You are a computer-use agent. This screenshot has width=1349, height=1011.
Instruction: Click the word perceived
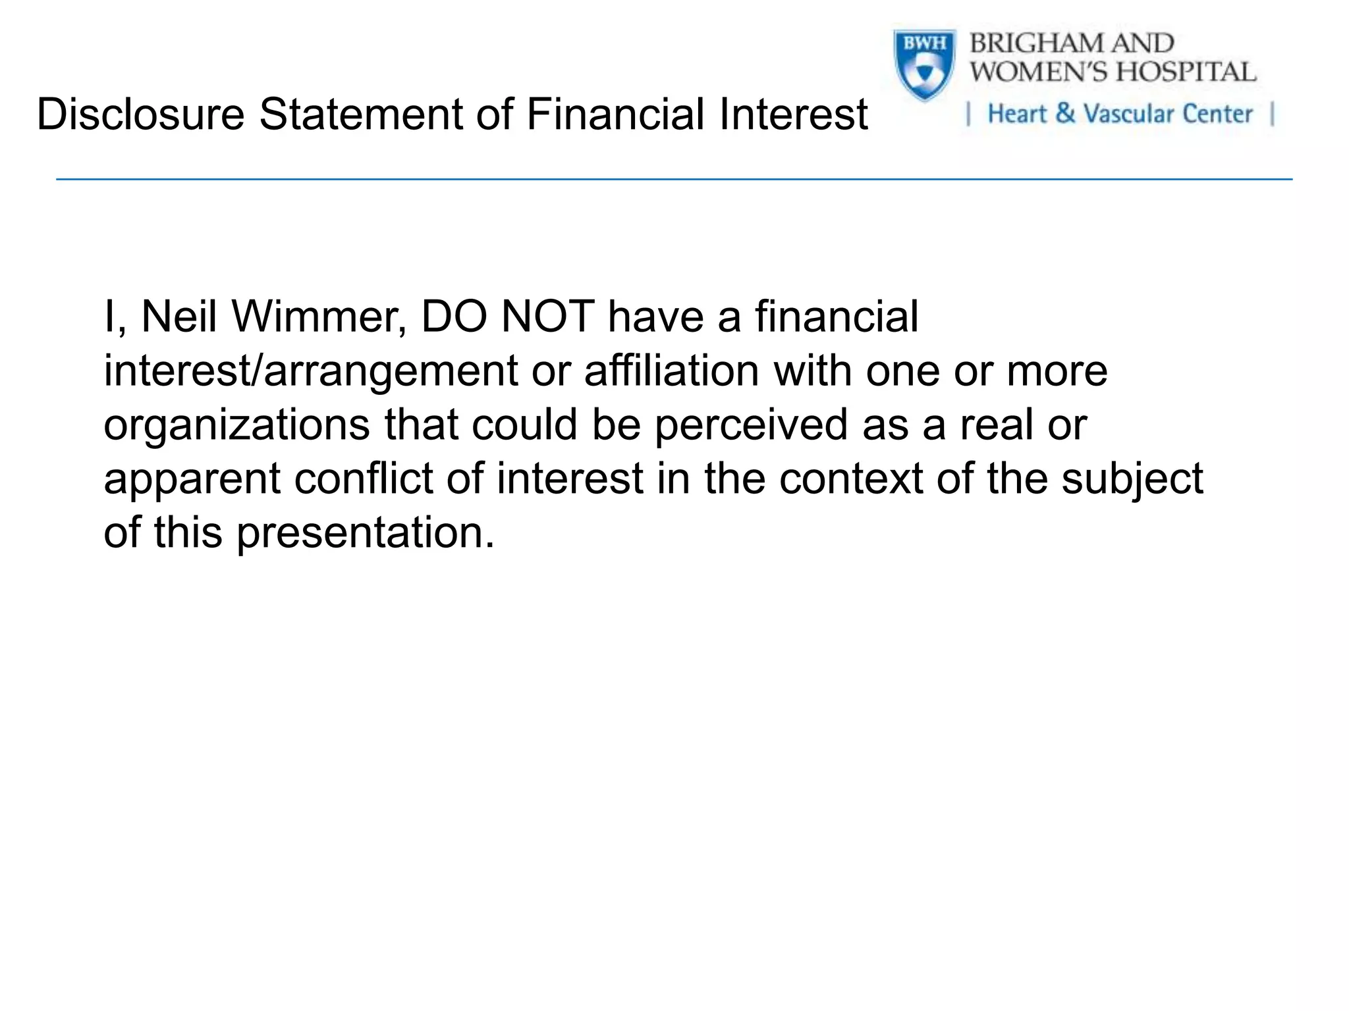(x=751, y=425)
